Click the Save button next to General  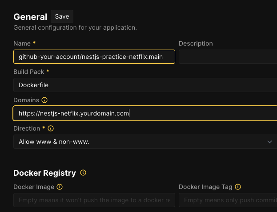pyautogui.click(x=62, y=16)
